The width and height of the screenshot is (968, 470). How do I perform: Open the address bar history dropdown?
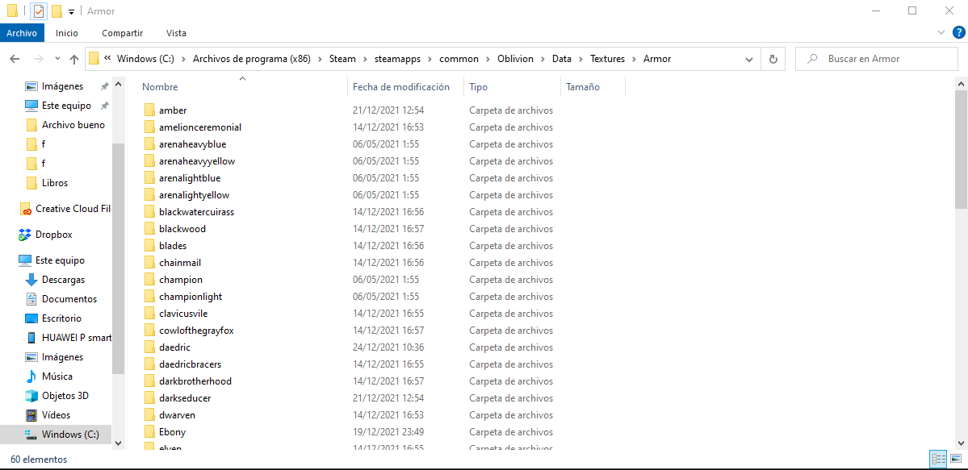click(x=749, y=59)
